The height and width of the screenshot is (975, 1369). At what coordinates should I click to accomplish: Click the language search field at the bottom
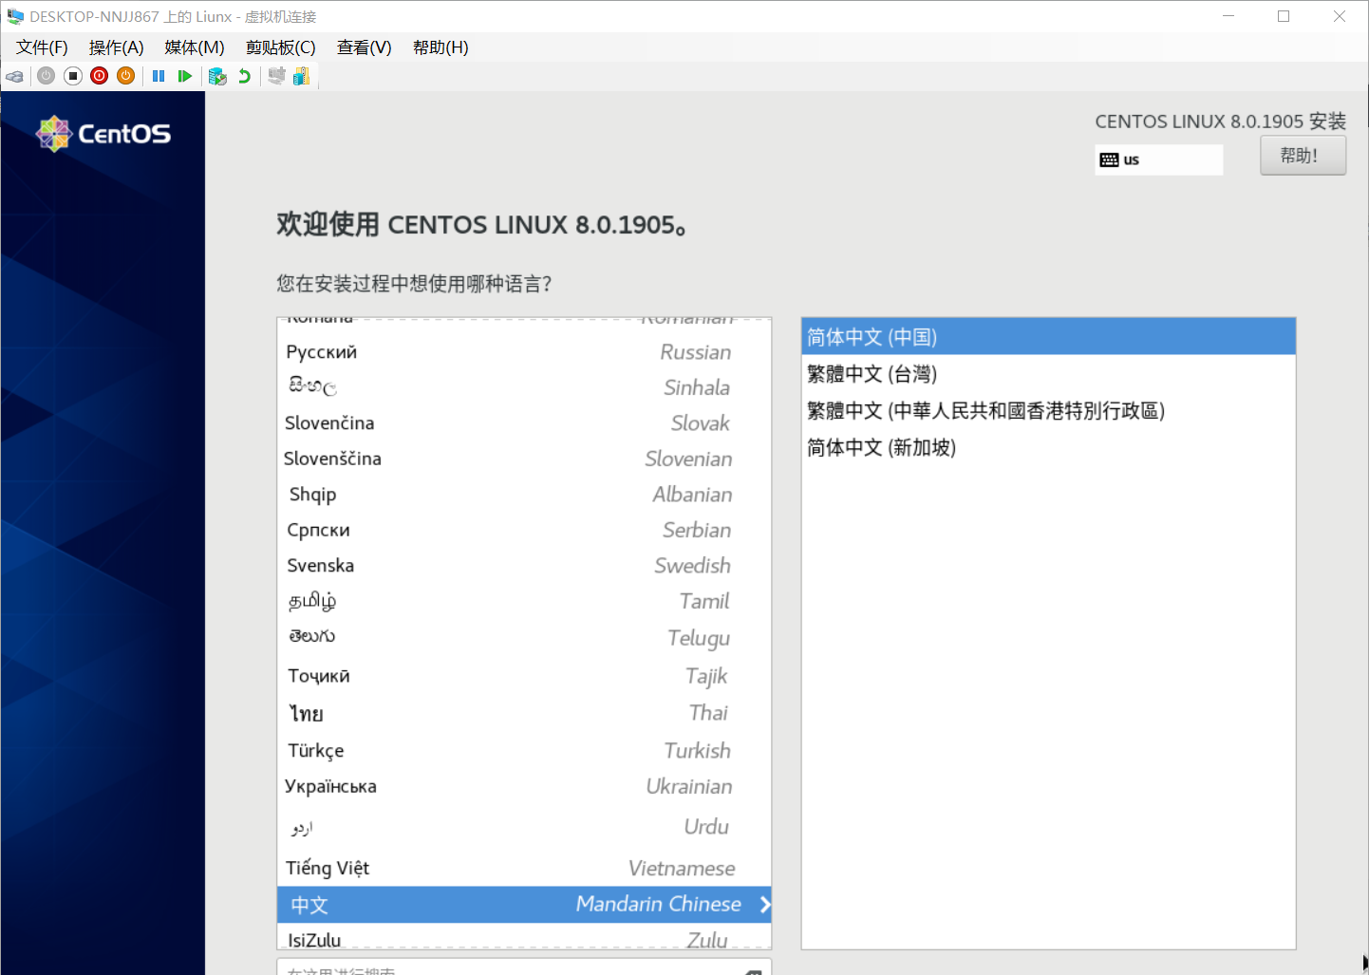(513, 968)
